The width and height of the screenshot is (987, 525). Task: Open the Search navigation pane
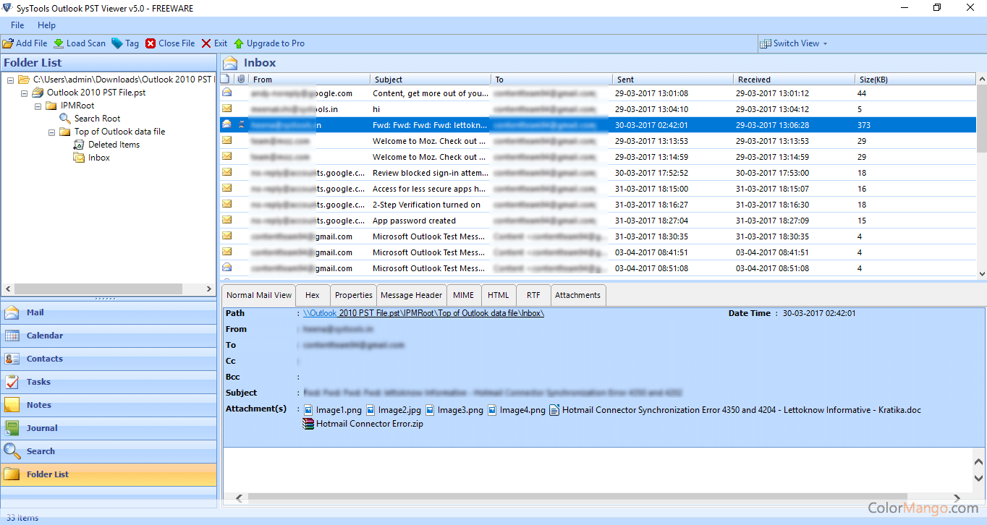109,451
